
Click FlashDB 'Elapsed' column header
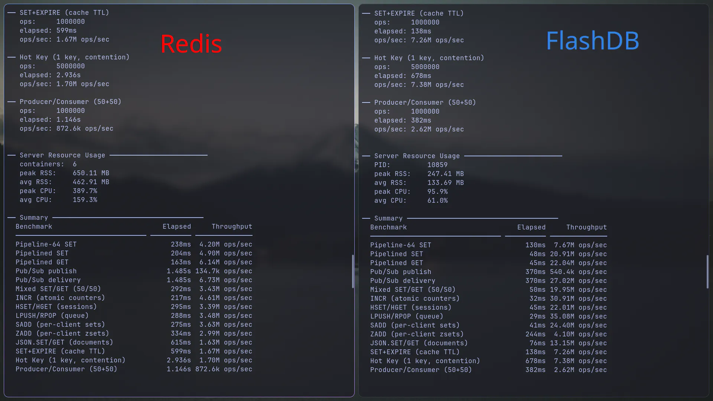[x=531, y=227]
